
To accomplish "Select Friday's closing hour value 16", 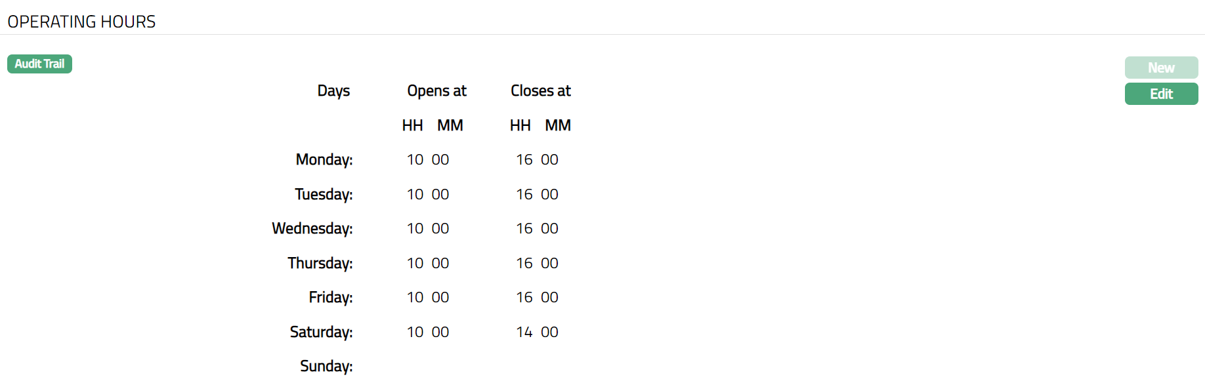I will [x=524, y=297].
